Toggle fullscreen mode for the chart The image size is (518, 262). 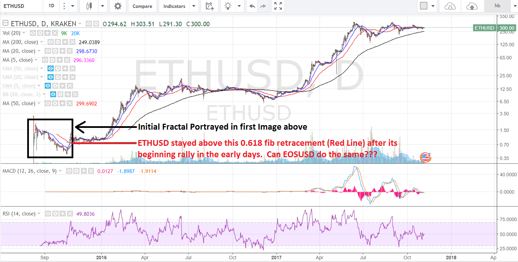click(278, 6)
